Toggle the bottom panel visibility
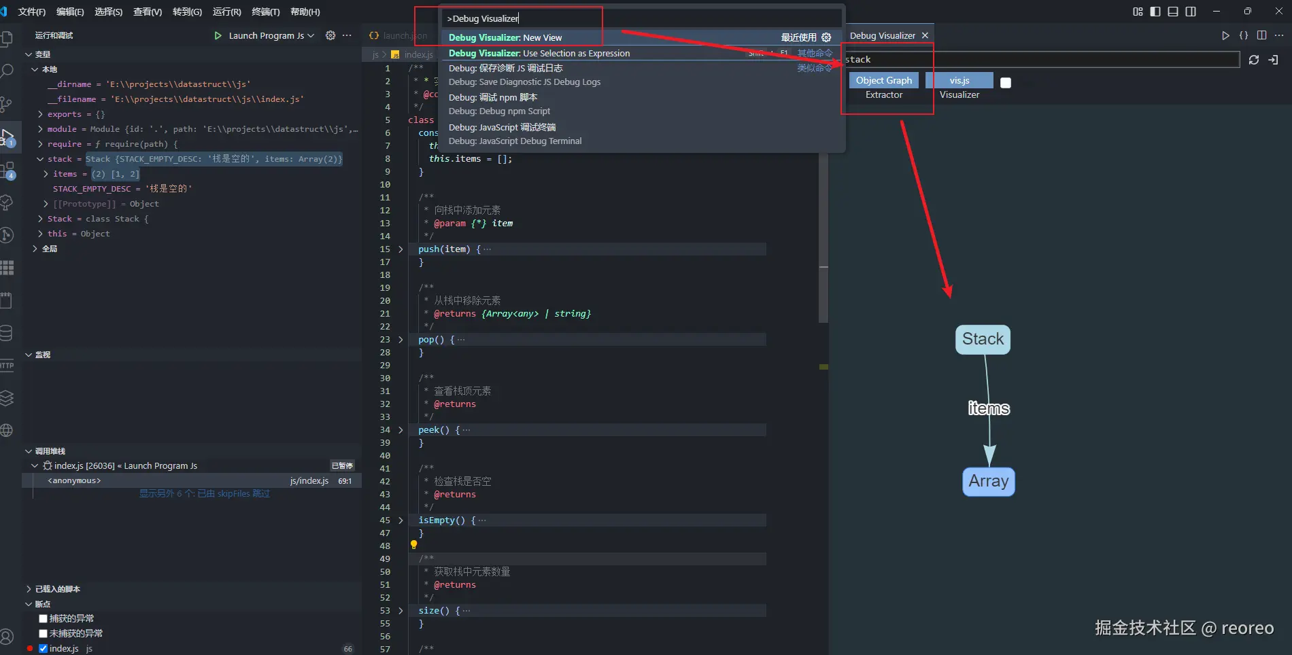Screen dimensions: 1292x655 point(1173,12)
